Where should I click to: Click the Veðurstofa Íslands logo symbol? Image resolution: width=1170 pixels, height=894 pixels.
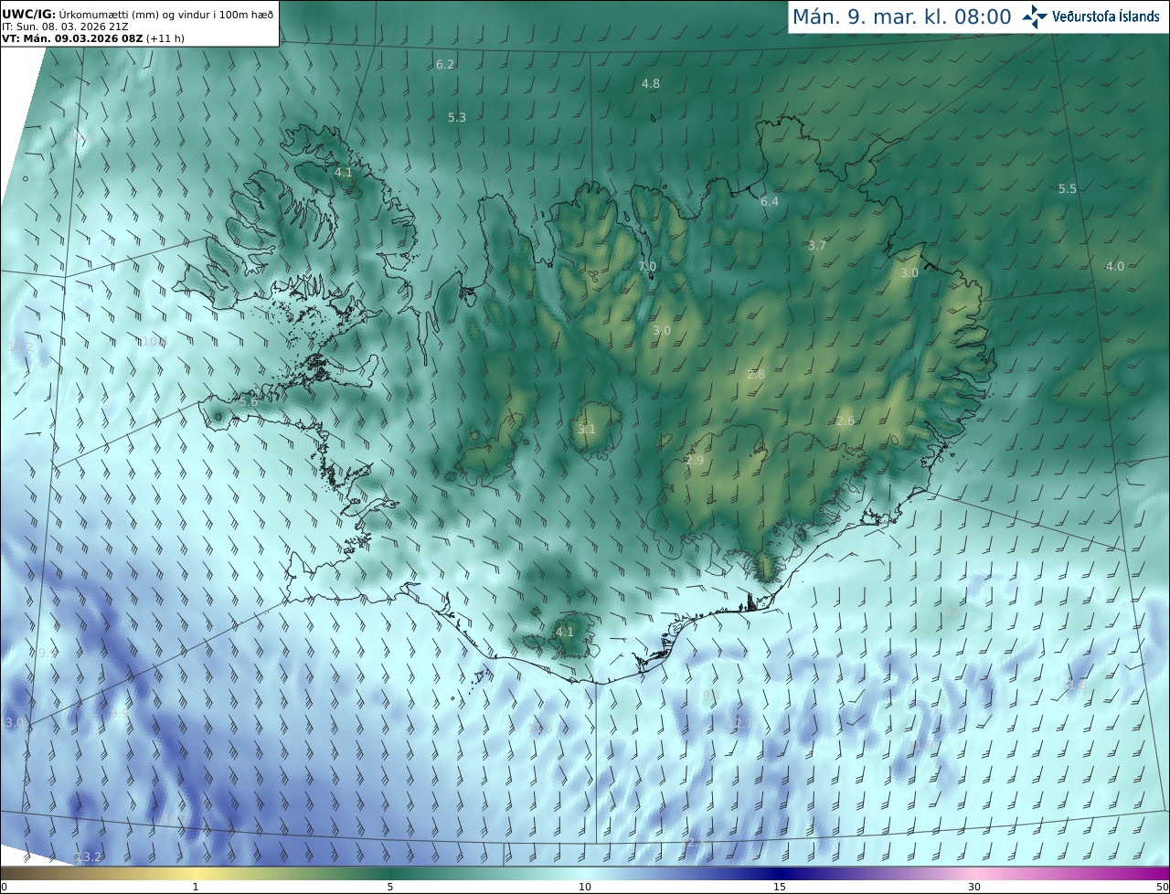click(1035, 16)
